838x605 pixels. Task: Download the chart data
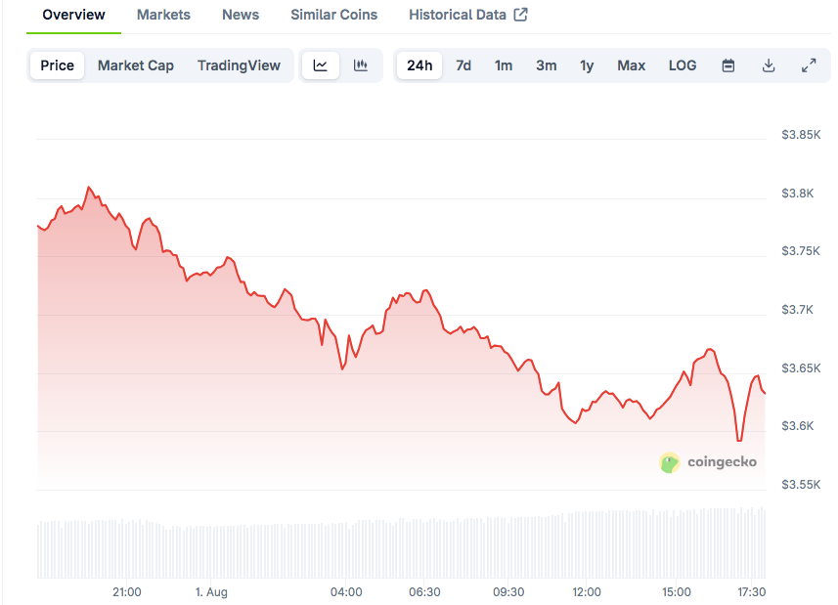(769, 65)
